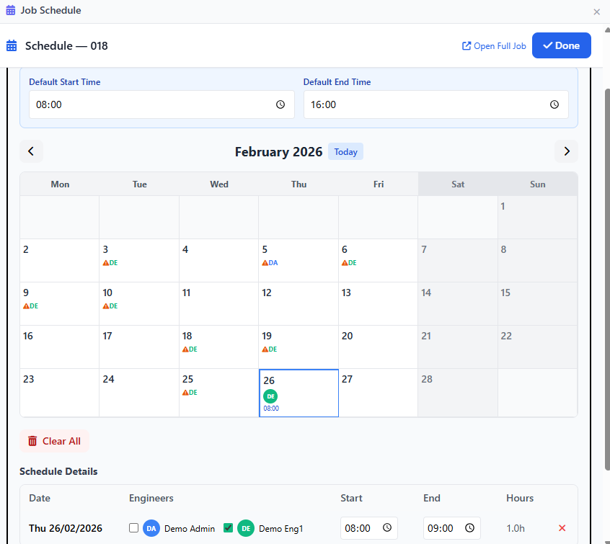
Task: Click the 1.0h hours value
Action: [516, 528]
